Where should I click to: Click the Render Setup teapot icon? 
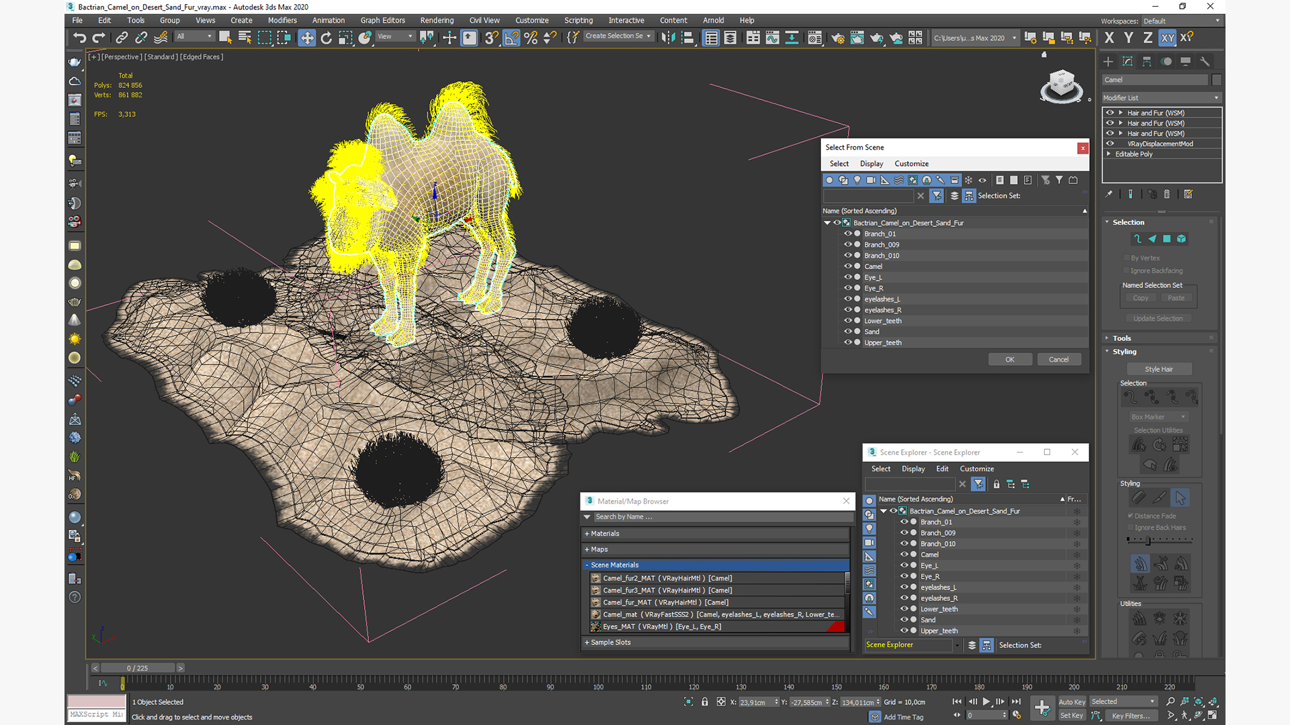pos(838,38)
